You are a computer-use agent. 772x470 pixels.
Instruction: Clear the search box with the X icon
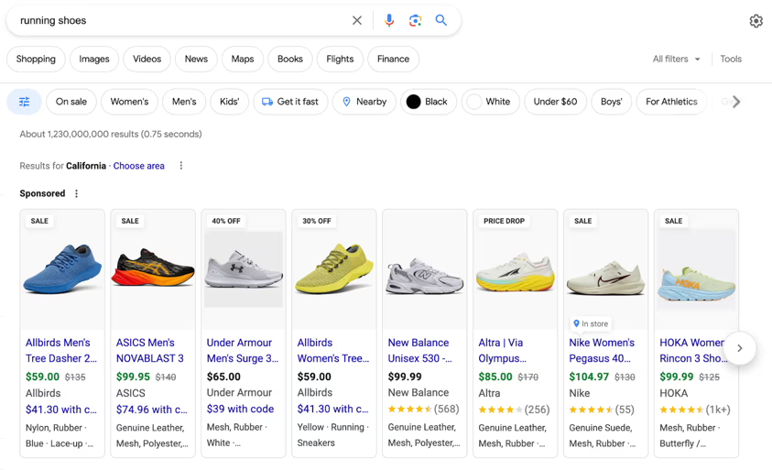(x=357, y=20)
